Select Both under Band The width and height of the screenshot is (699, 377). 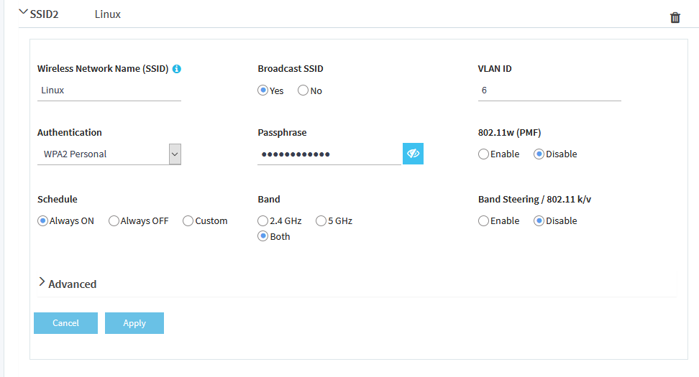(x=262, y=236)
